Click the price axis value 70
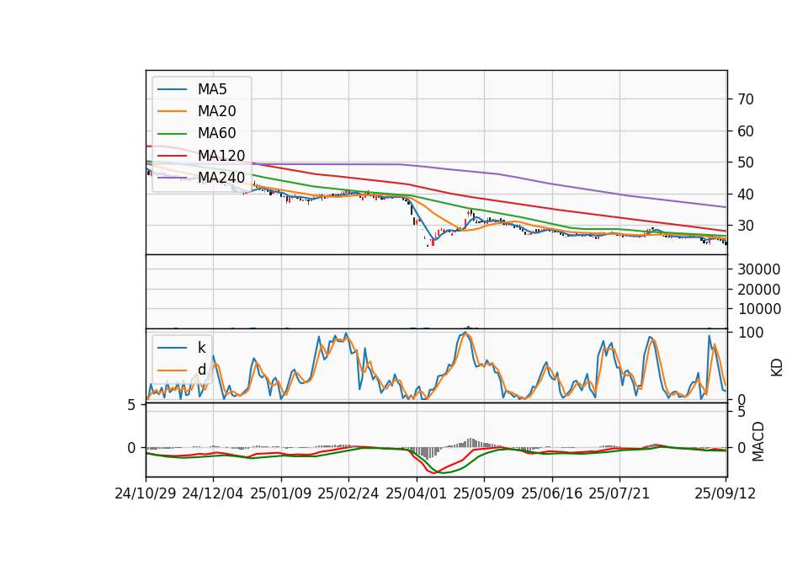Screen dimensions: 808x581 tap(746, 99)
